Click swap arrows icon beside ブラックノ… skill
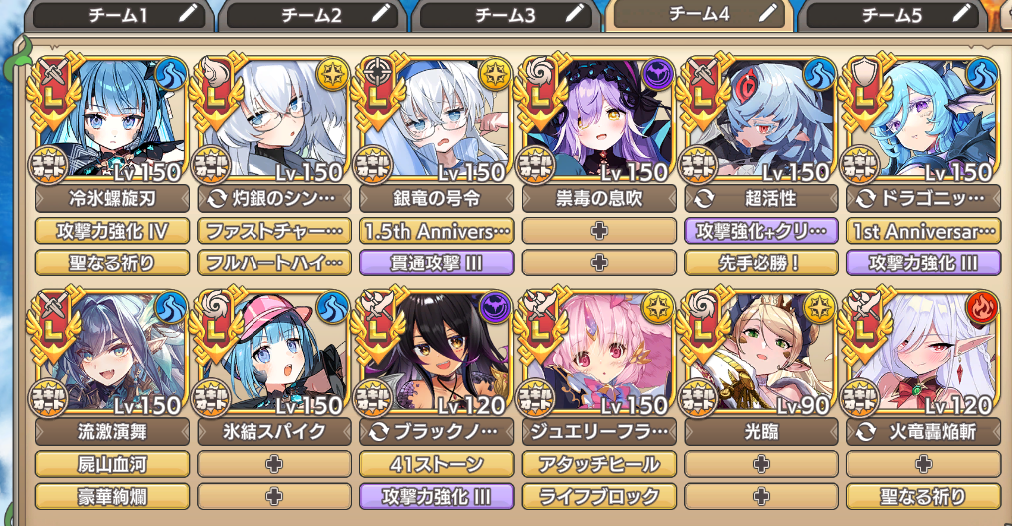 379,432
